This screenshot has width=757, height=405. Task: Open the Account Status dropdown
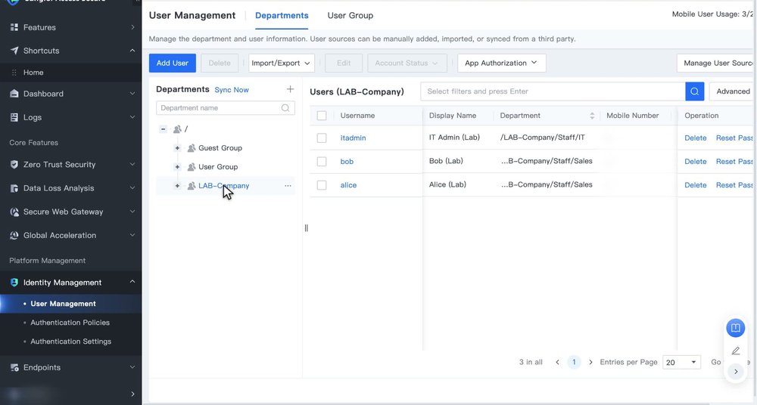pos(407,63)
